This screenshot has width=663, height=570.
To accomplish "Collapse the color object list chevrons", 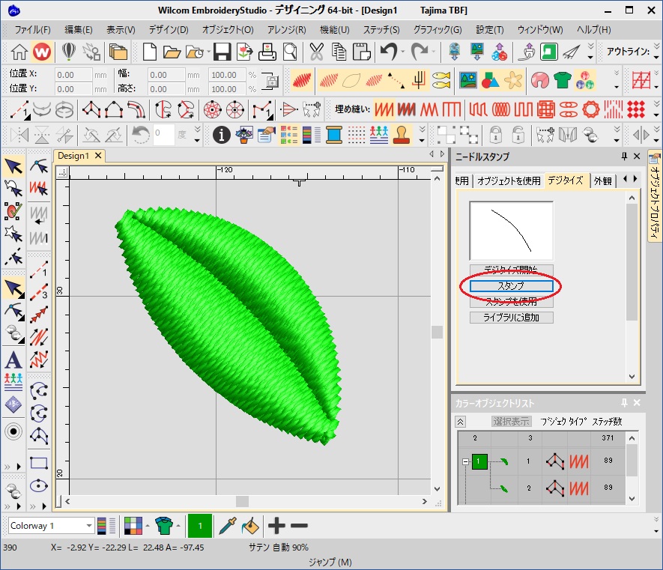I will point(461,422).
